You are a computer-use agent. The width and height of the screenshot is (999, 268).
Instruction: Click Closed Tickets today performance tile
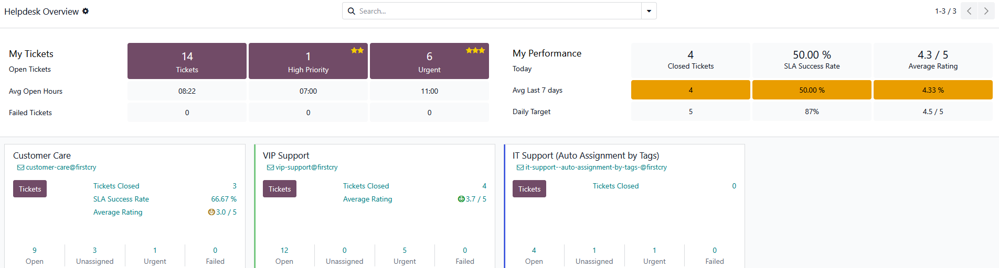click(x=690, y=60)
